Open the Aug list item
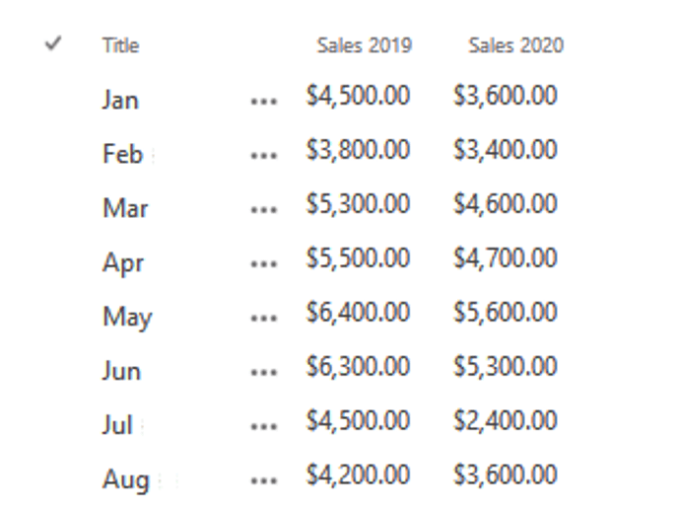Viewport: 680px width, 511px height. click(x=126, y=480)
